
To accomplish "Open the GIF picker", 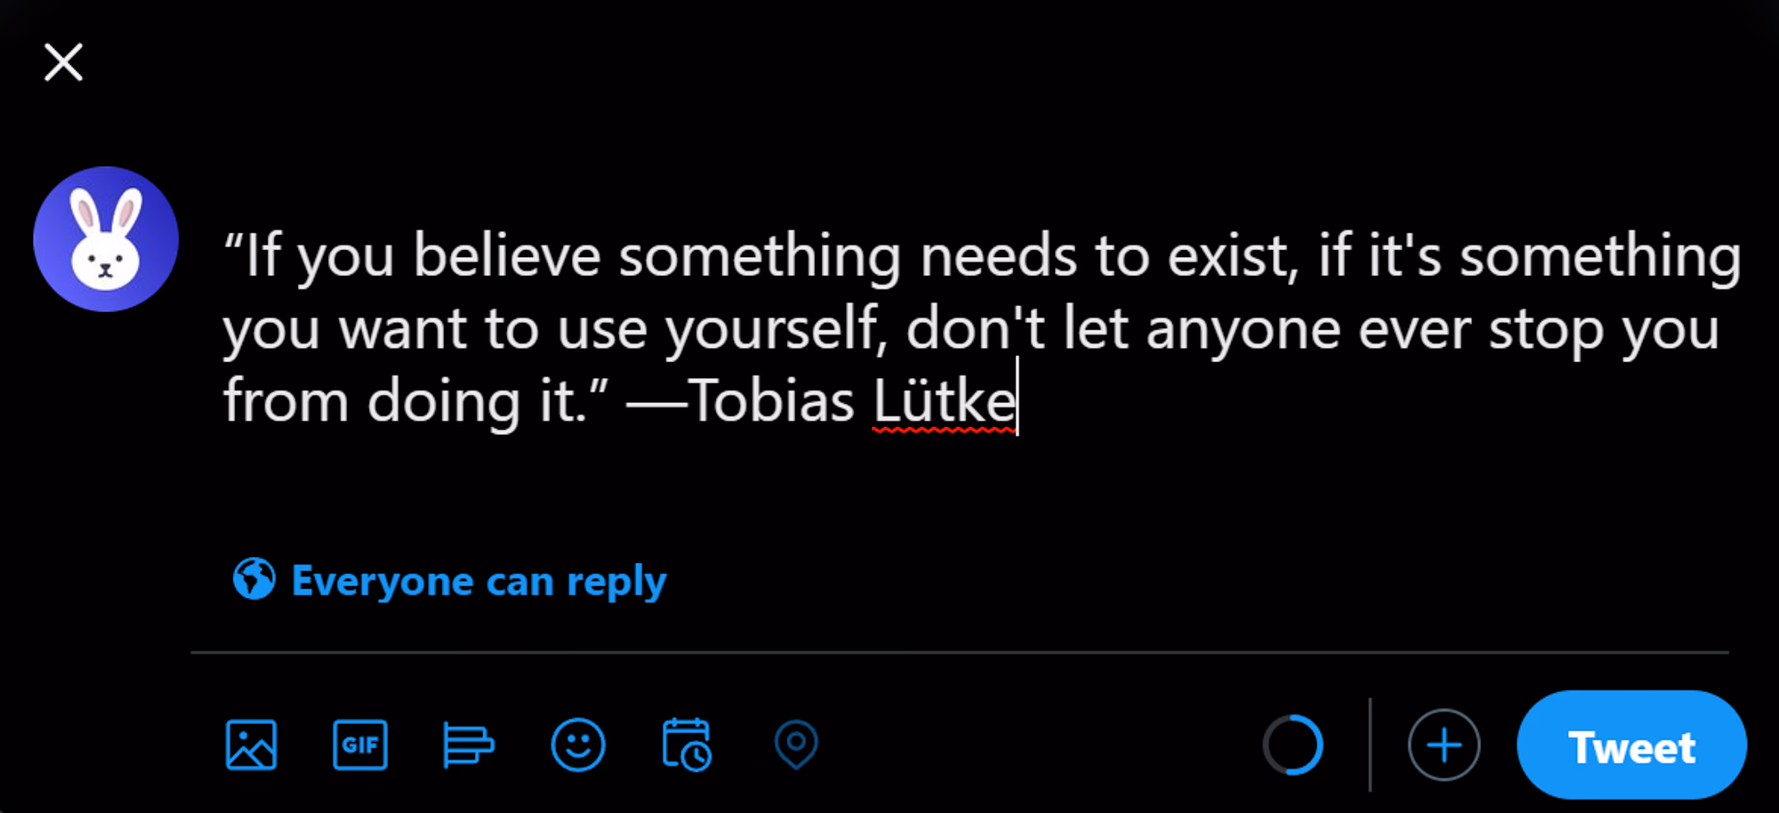I will pos(359,745).
